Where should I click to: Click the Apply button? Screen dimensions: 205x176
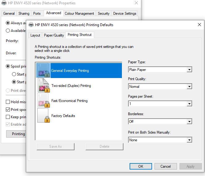click(190, 166)
